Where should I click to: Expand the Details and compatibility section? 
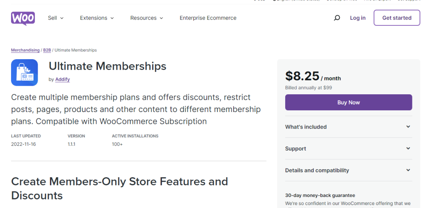point(348,170)
